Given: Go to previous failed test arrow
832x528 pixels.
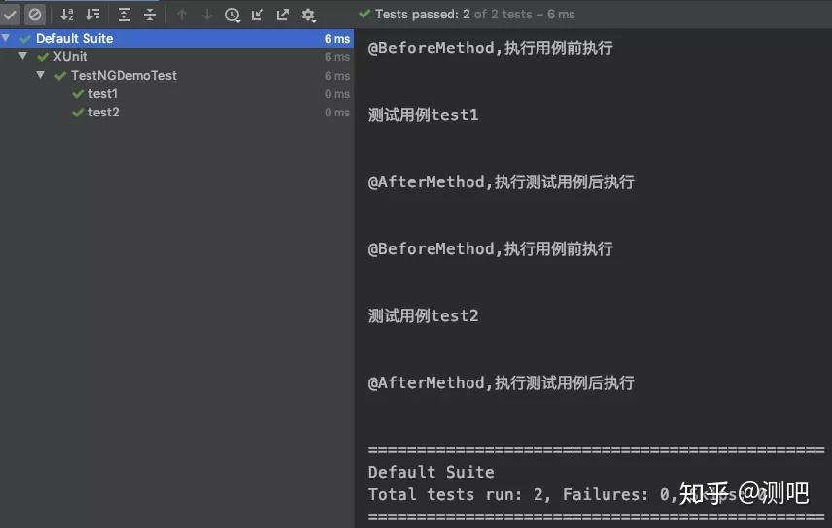Looking at the screenshot, I should coord(182,15).
